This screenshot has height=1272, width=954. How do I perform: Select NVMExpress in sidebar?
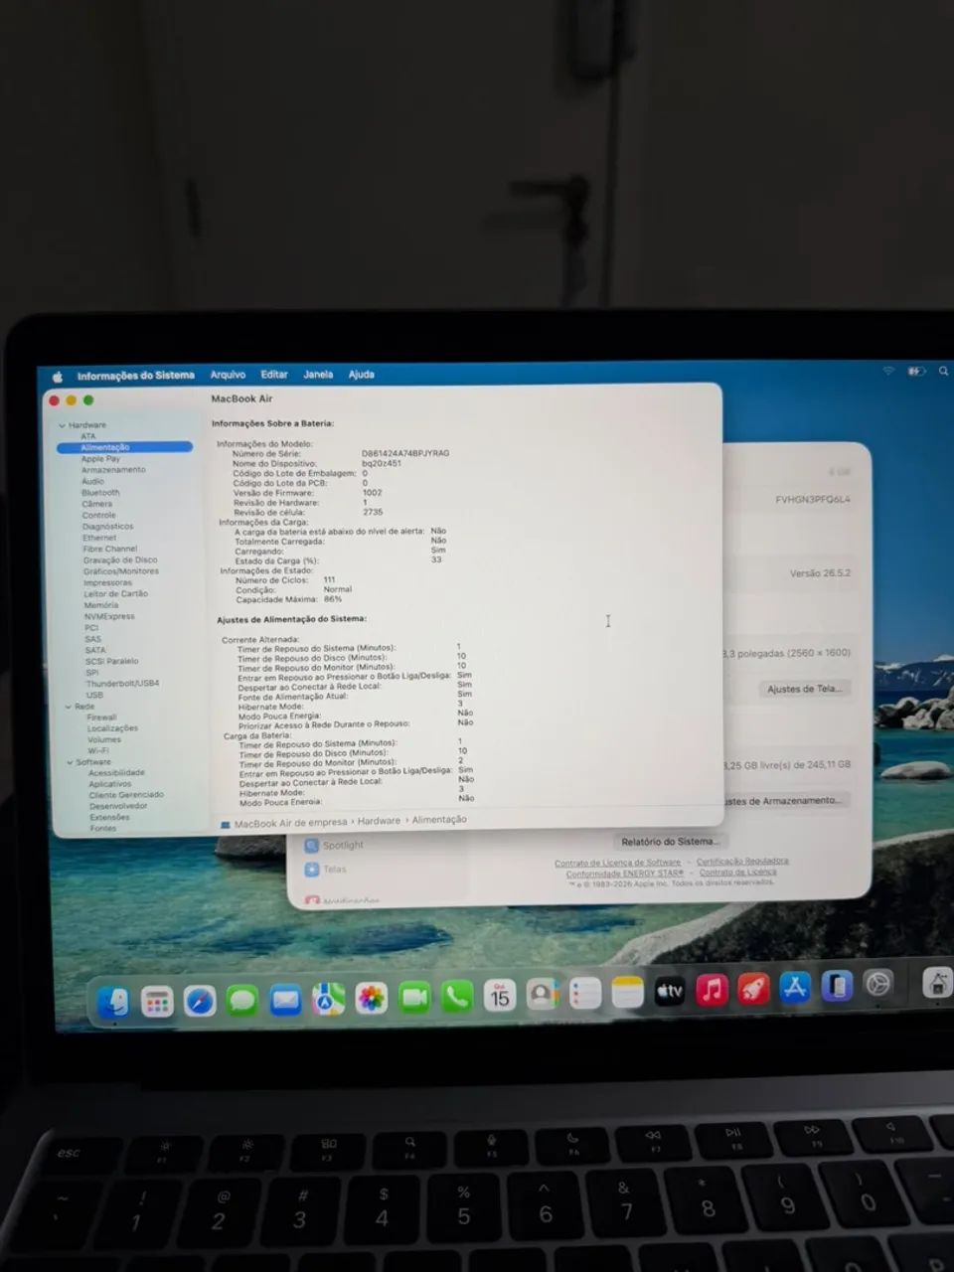pyautogui.click(x=109, y=616)
